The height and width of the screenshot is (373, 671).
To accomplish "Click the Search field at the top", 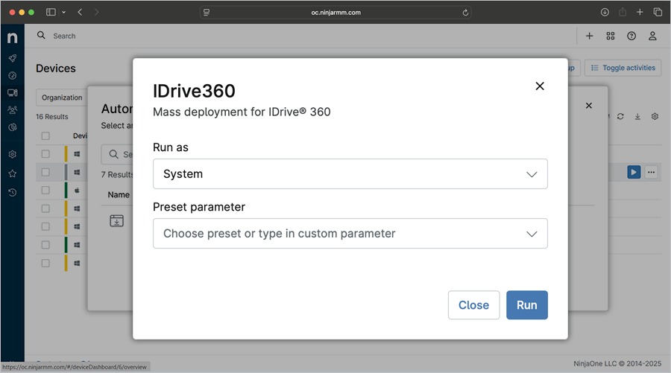I will coord(64,36).
